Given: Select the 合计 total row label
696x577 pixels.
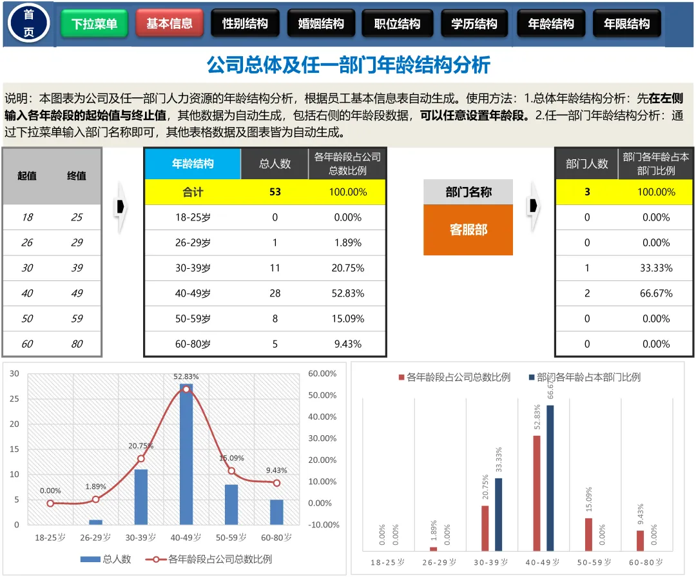Looking at the screenshot, I should (x=193, y=192).
